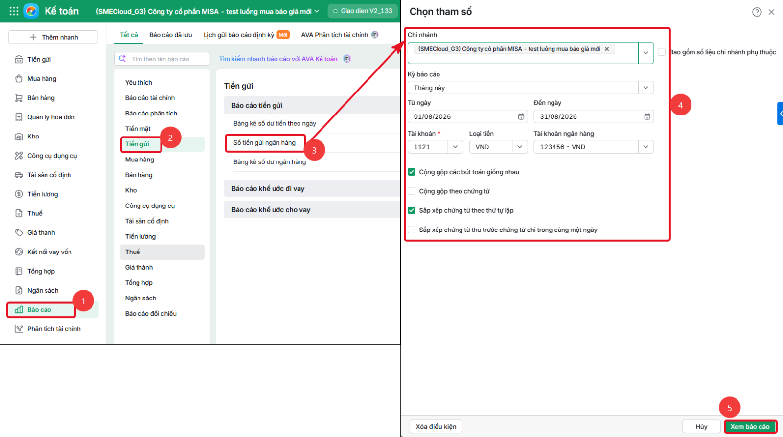Click the Tiền lương sidebar coin icon

click(19, 194)
